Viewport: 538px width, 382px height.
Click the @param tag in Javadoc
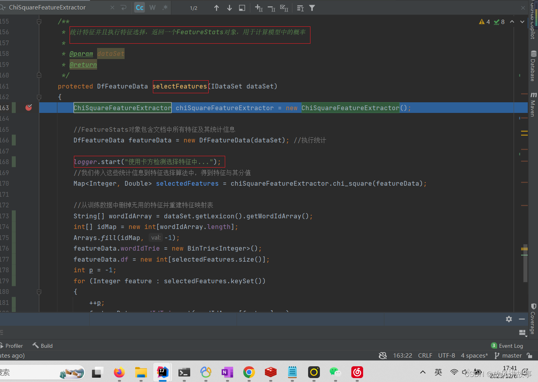[x=81, y=54]
